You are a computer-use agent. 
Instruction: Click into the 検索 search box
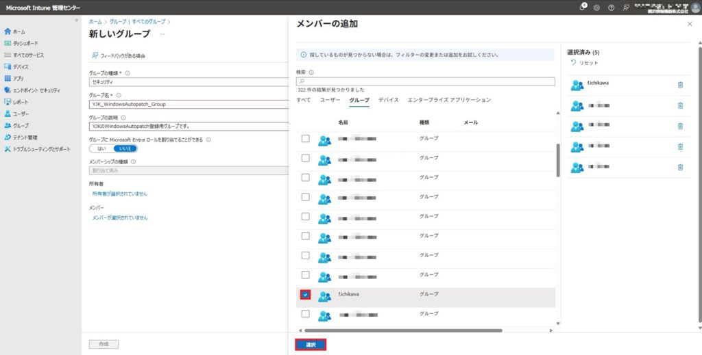pyautogui.click(x=425, y=81)
